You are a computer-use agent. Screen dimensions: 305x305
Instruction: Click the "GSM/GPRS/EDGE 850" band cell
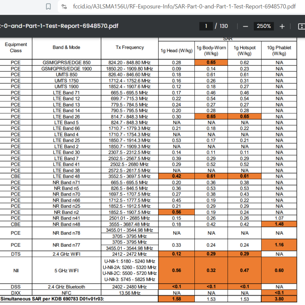coord(66,63)
